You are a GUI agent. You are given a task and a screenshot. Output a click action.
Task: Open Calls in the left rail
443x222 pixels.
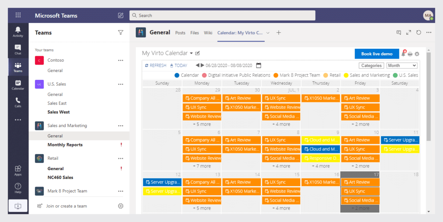(18, 102)
